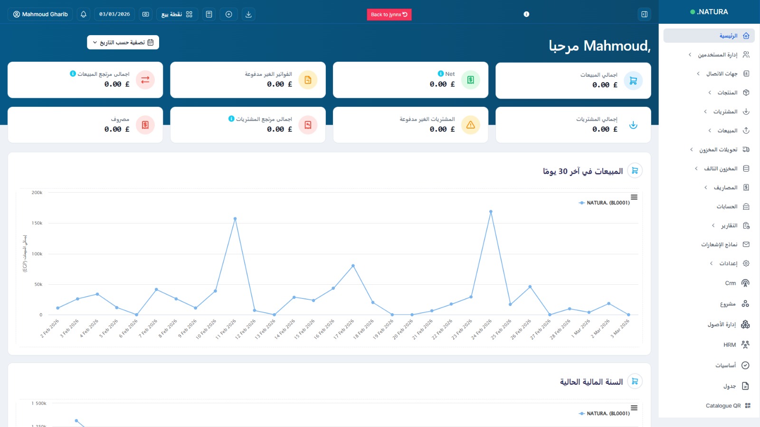Click the 24 Feb 2026 peak data point
The width and height of the screenshot is (760, 427).
(491, 212)
